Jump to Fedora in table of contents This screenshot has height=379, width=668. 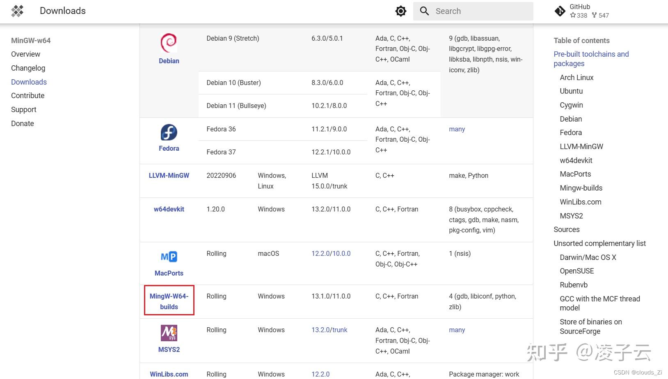(571, 133)
